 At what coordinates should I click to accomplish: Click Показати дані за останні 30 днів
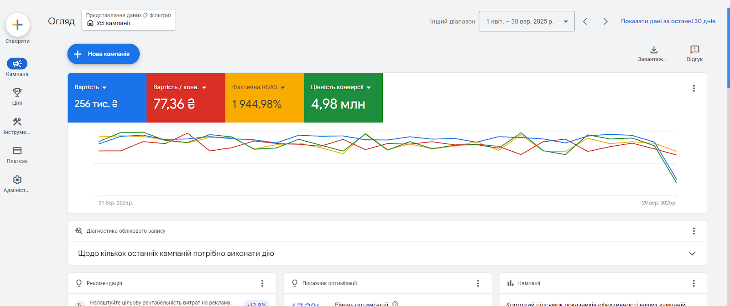point(667,21)
